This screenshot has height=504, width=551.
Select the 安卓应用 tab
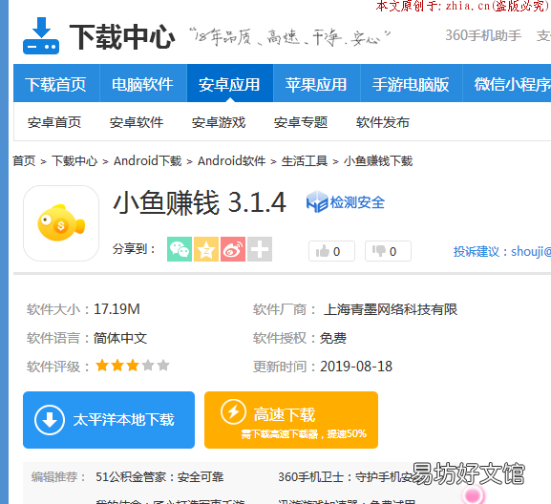point(230,84)
